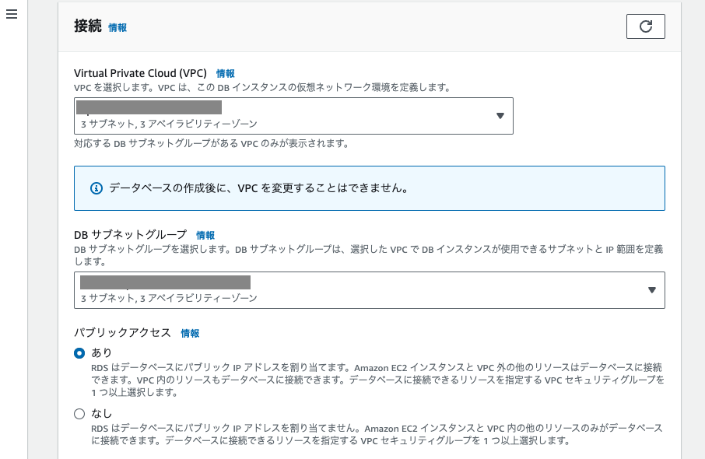Select the なし public access radio
The image size is (705, 459).
[79, 414]
